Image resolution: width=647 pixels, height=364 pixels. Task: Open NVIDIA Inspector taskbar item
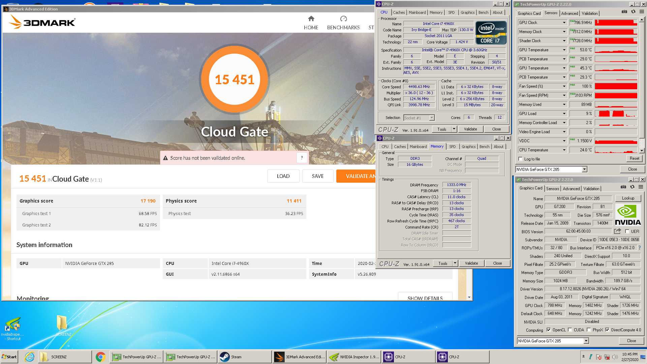(x=354, y=357)
